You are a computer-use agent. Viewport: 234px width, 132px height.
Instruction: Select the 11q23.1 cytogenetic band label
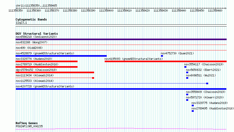click(x=21, y=23)
